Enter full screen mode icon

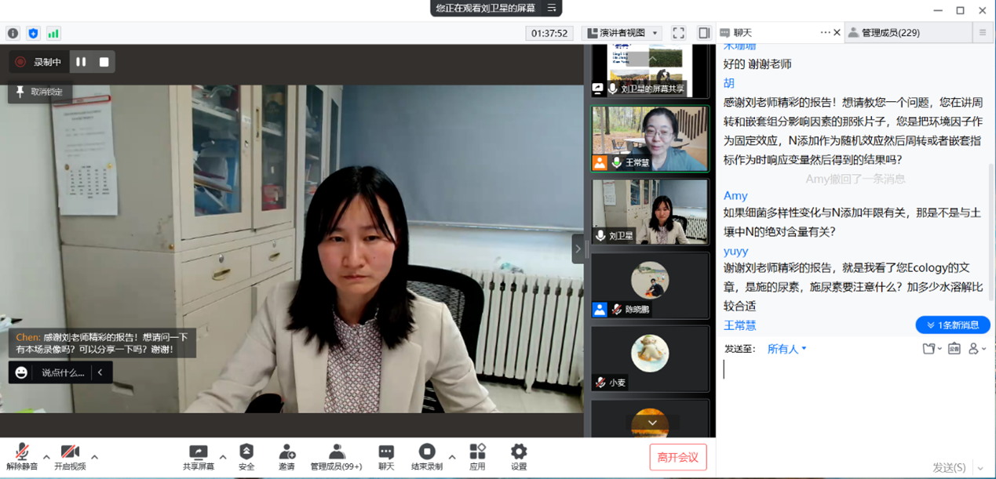pos(679,33)
